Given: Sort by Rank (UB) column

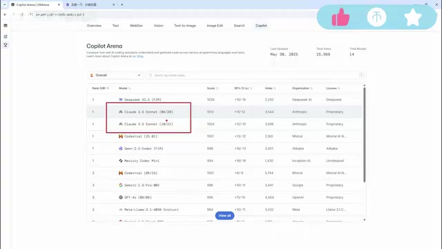Looking at the screenshot, I should 100,89.
